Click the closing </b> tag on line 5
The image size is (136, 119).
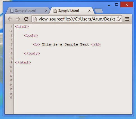pos(96,44)
